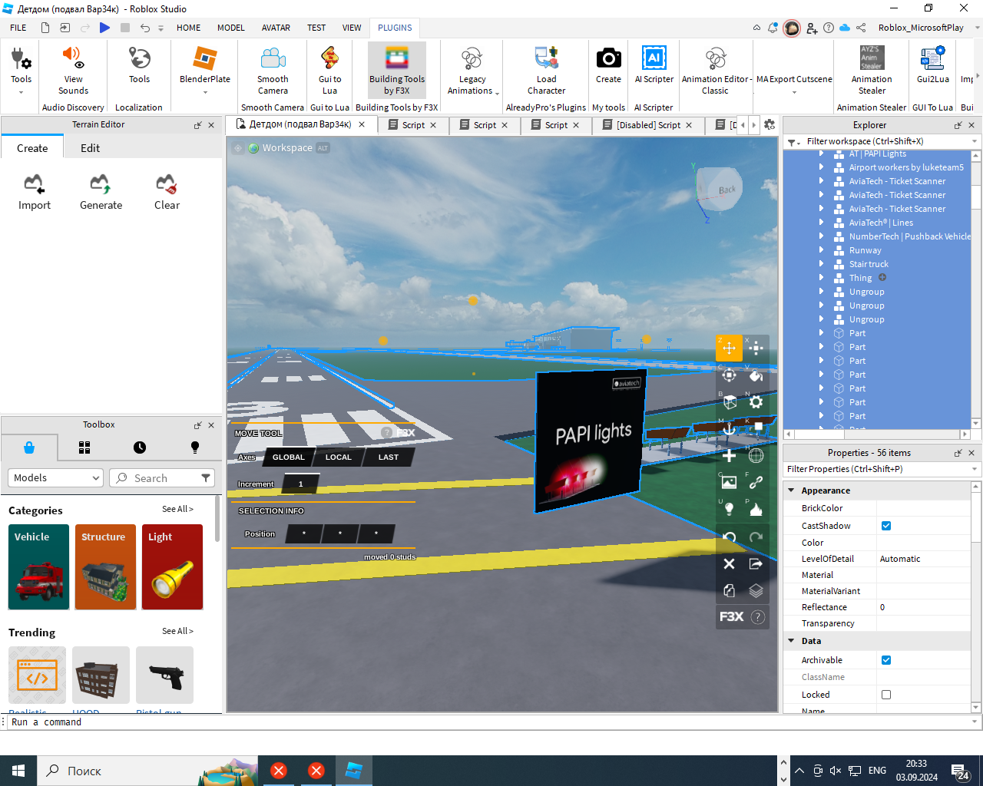The image size is (983, 786).
Task: Select the F3X Lighting bulb tool
Action: point(729,509)
